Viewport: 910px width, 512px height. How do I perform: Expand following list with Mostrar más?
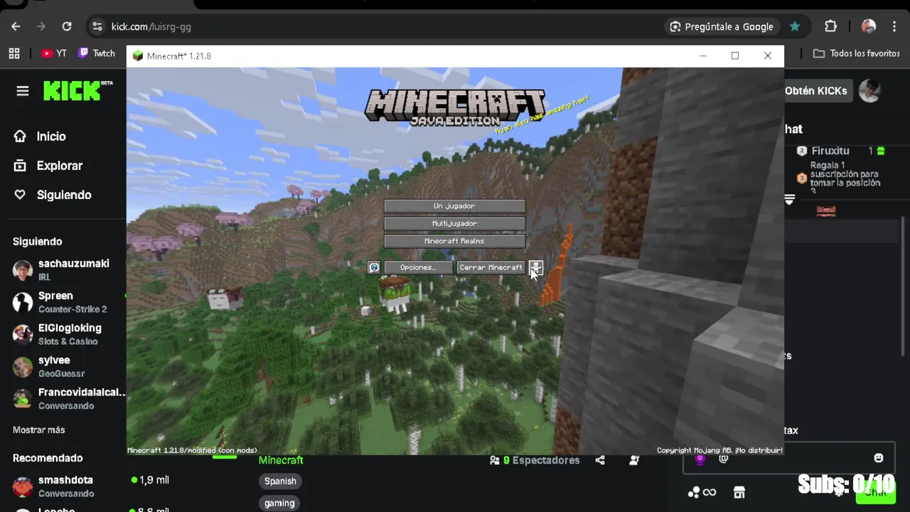39,430
